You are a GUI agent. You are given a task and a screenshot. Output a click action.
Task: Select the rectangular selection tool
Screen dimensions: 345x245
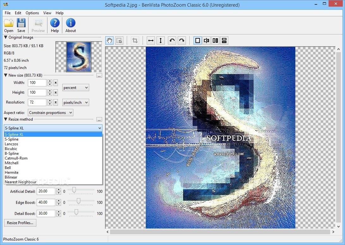(x=119, y=41)
